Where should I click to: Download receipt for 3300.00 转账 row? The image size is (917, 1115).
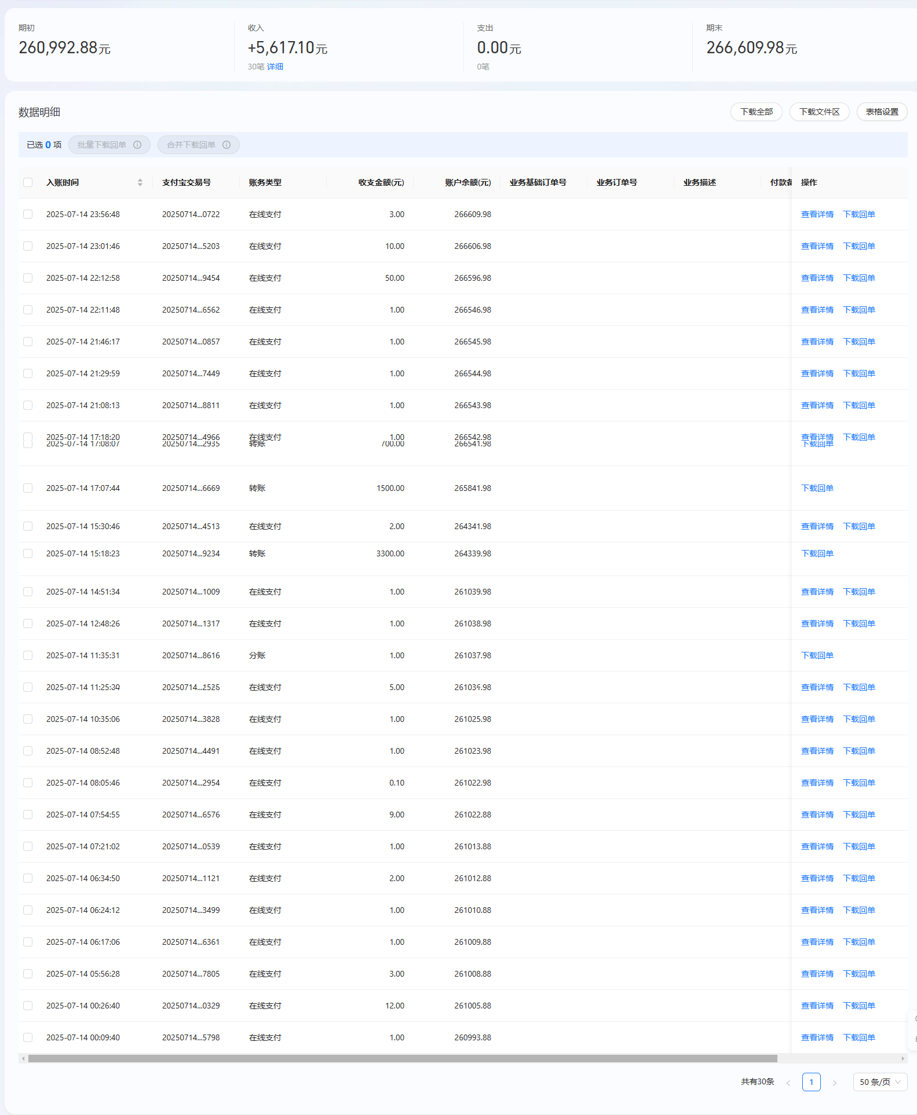click(817, 553)
